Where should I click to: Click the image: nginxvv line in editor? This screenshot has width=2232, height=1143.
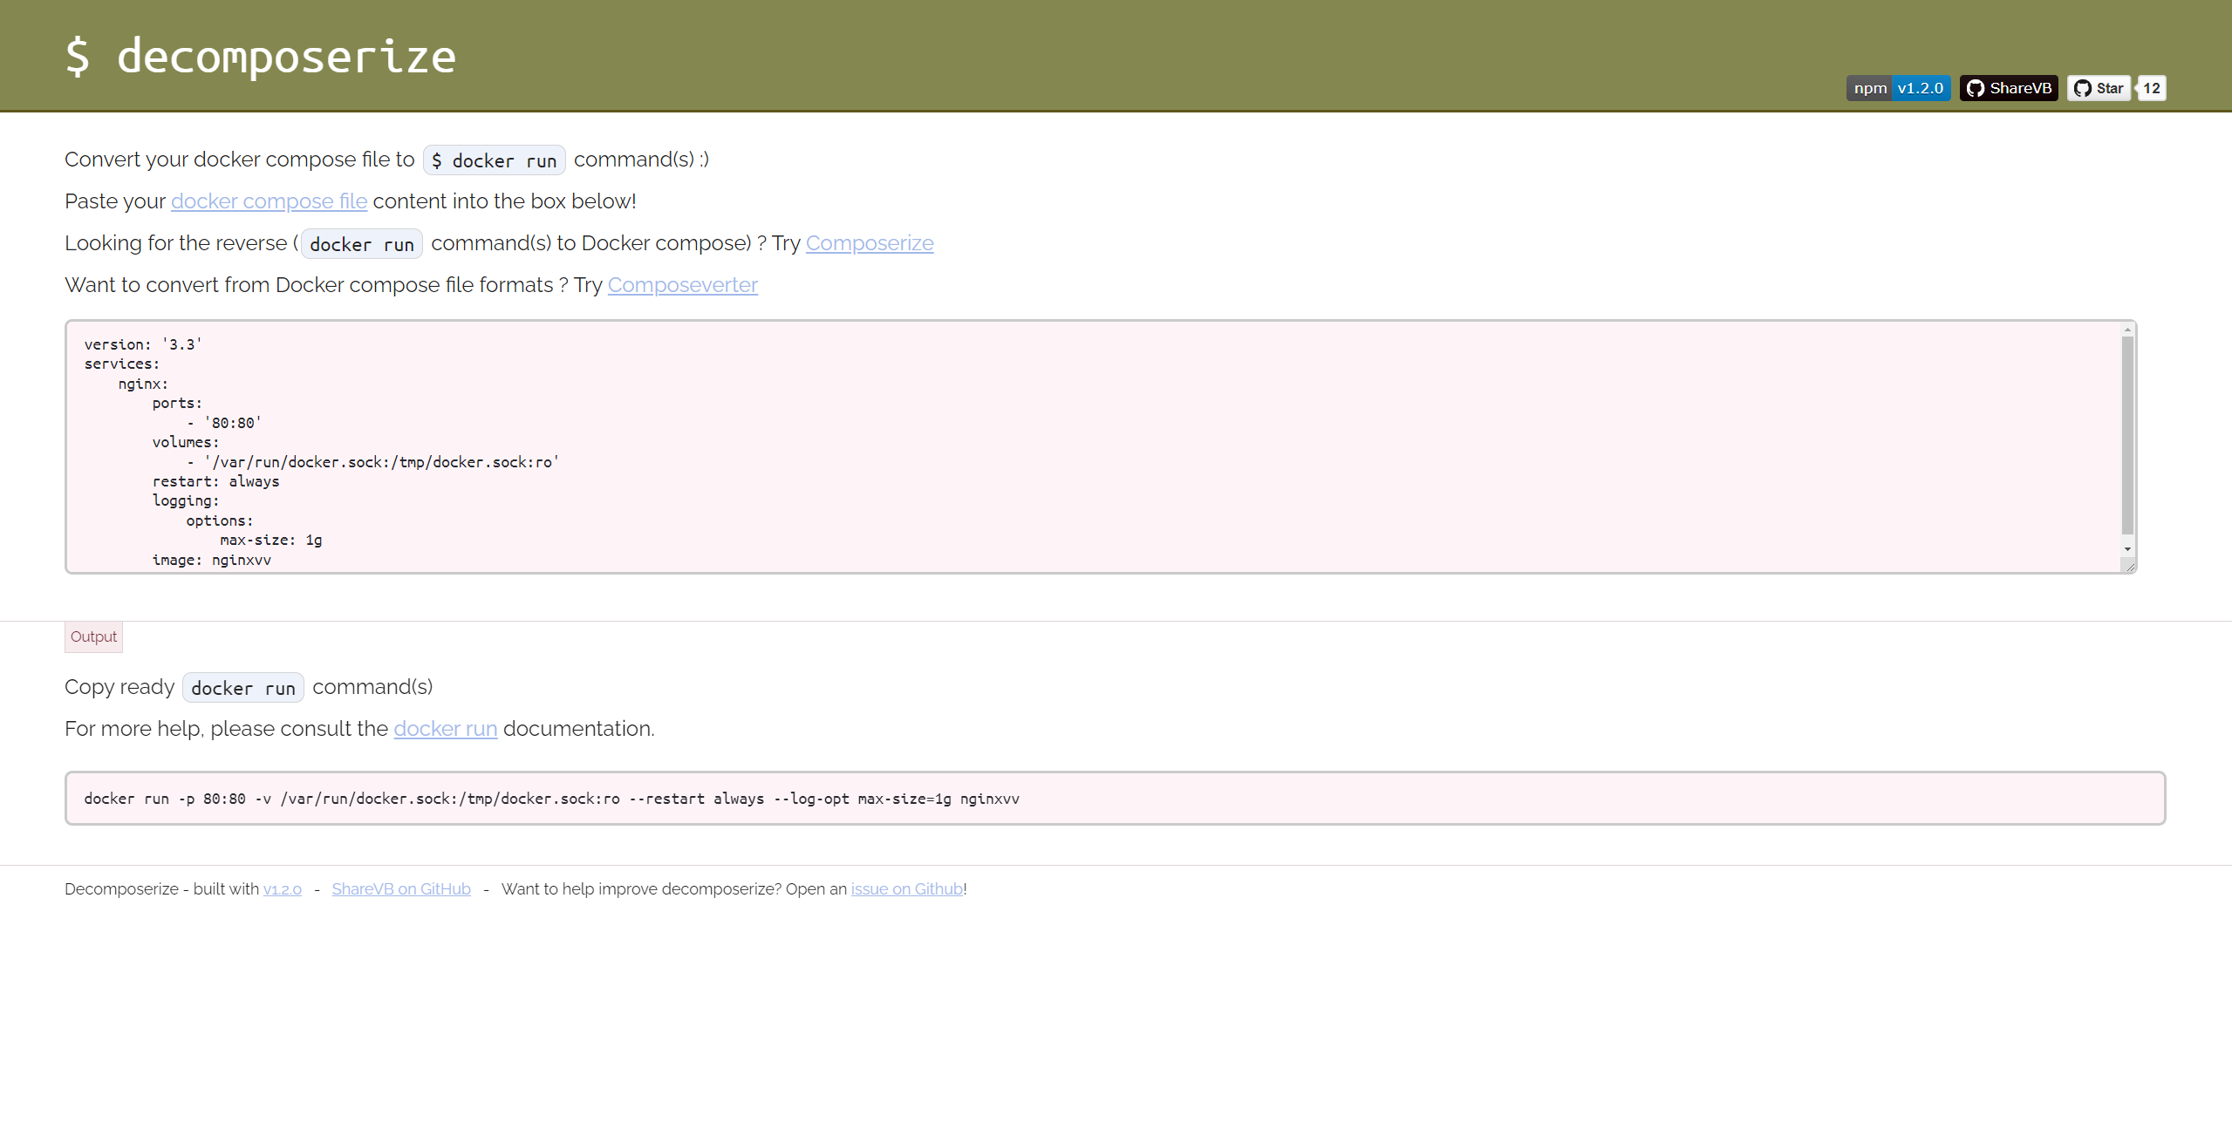(x=212, y=560)
